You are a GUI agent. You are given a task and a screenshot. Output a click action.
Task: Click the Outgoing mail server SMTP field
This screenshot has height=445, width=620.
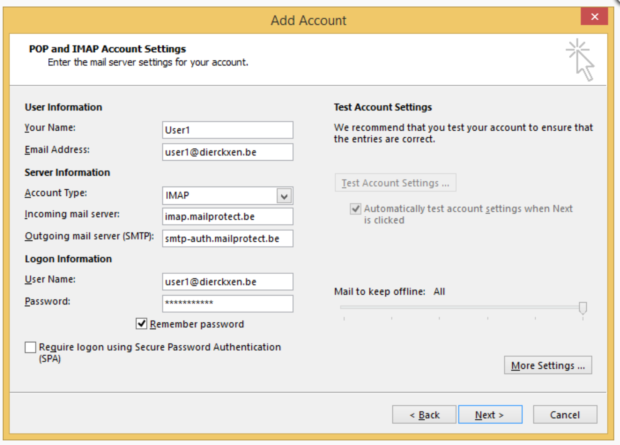point(228,238)
